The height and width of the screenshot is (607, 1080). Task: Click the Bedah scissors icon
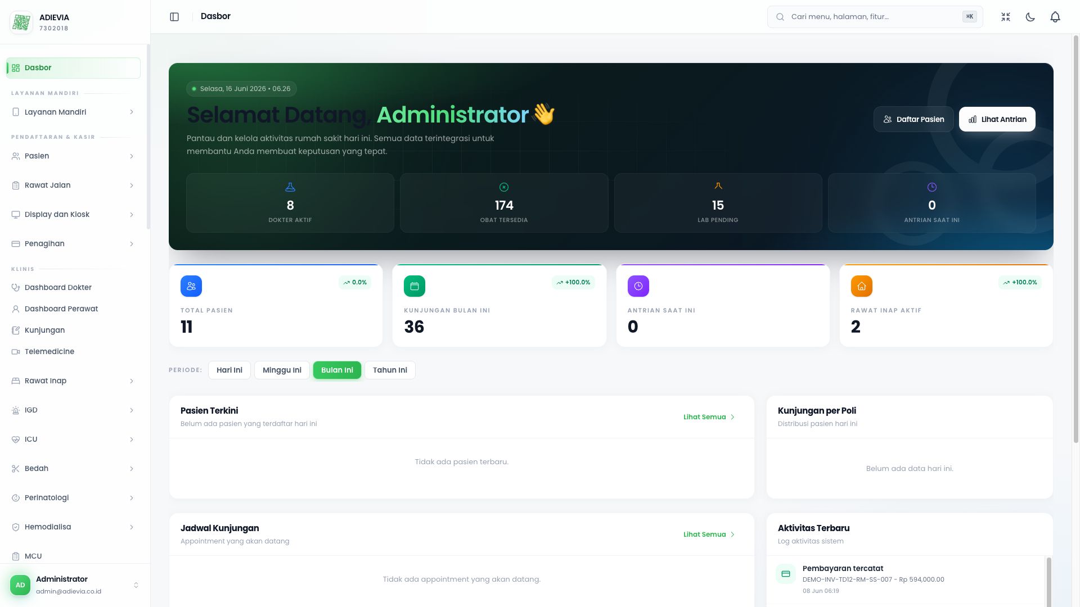click(16, 469)
